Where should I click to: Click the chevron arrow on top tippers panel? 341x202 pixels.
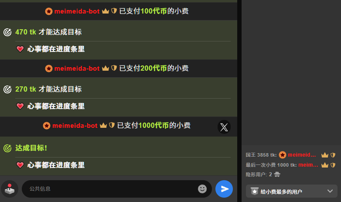tap(330, 191)
